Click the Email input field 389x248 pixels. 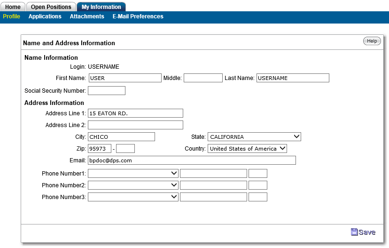click(x=192, y=160)
